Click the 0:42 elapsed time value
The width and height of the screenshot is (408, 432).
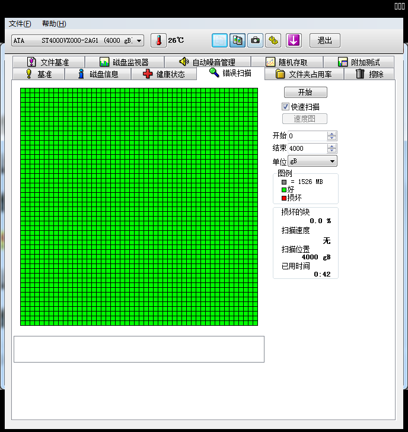(x=322, y=274)
